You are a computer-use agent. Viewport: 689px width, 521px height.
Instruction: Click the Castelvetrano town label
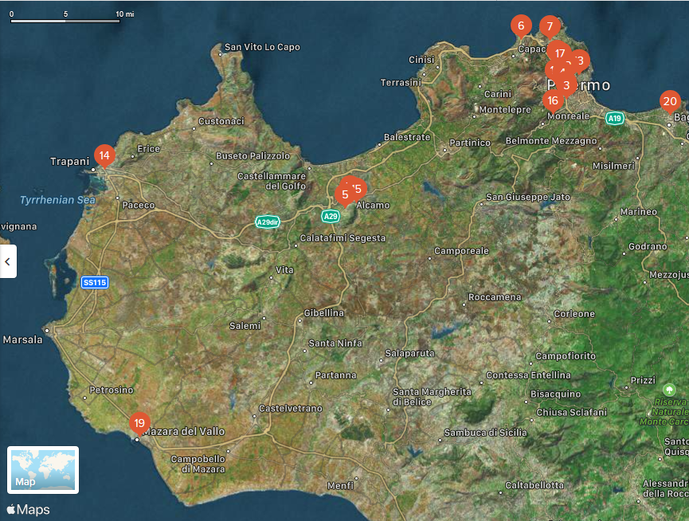point(291,409)
